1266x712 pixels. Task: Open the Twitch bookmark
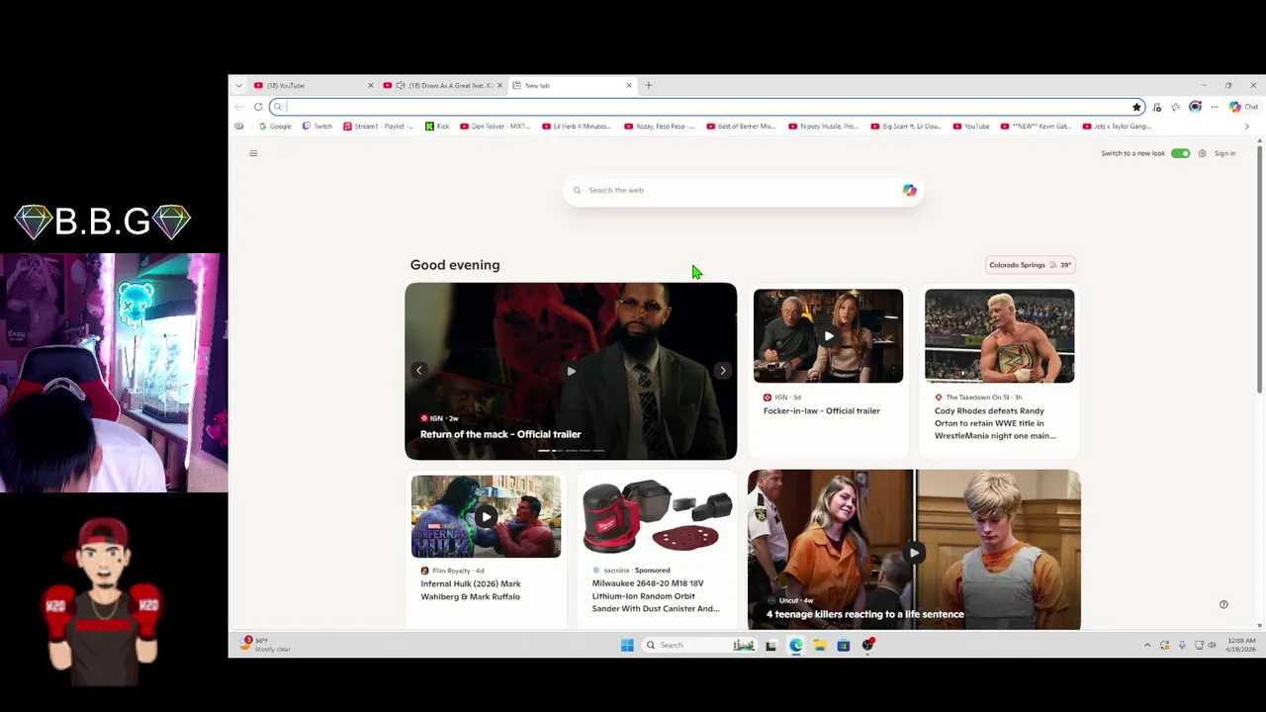tap(317, 127)
